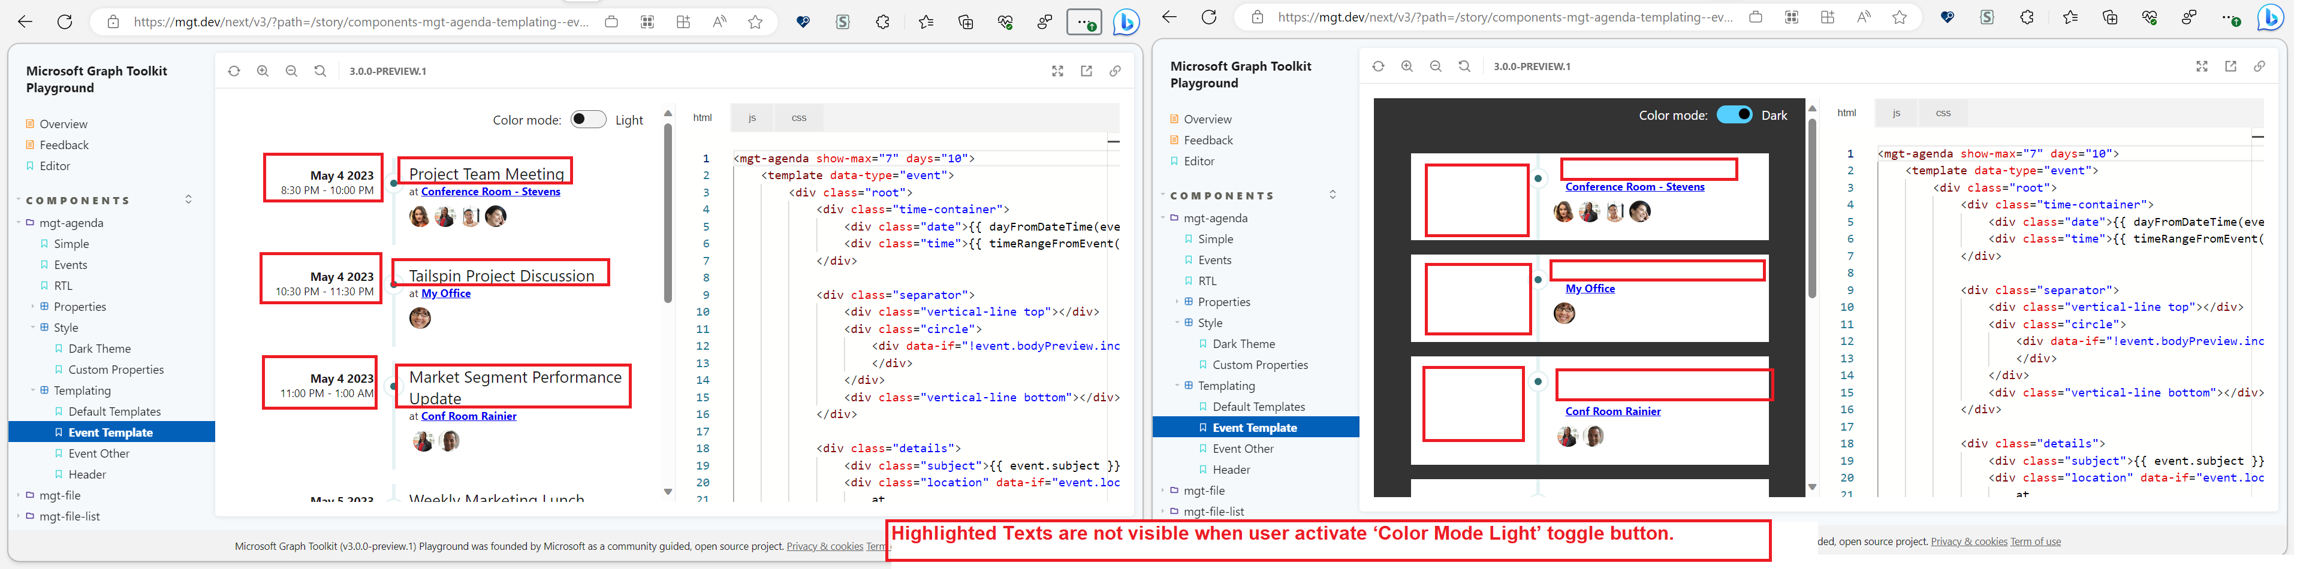2297x569 pixels.
Task: Zoom out of the agenda preview canvas
Action: coord(291,71)
